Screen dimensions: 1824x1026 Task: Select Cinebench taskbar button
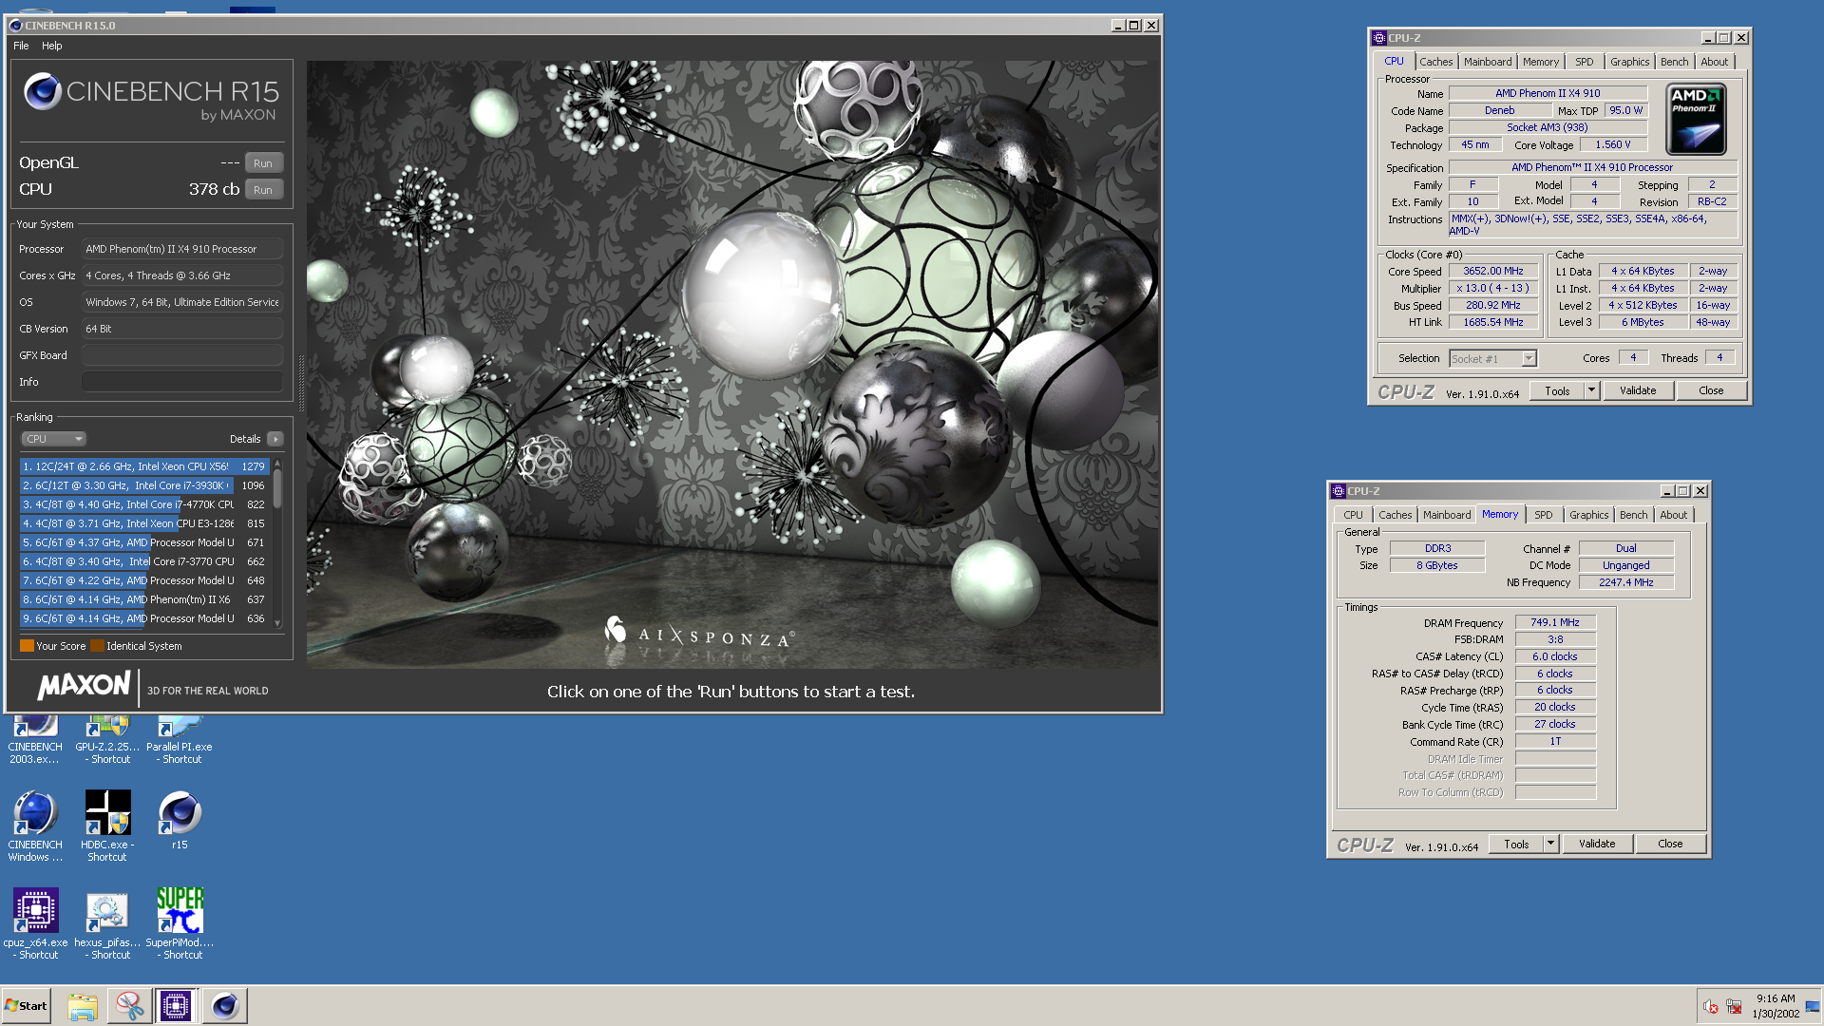pyautogui.click(x=225, y=1006)
